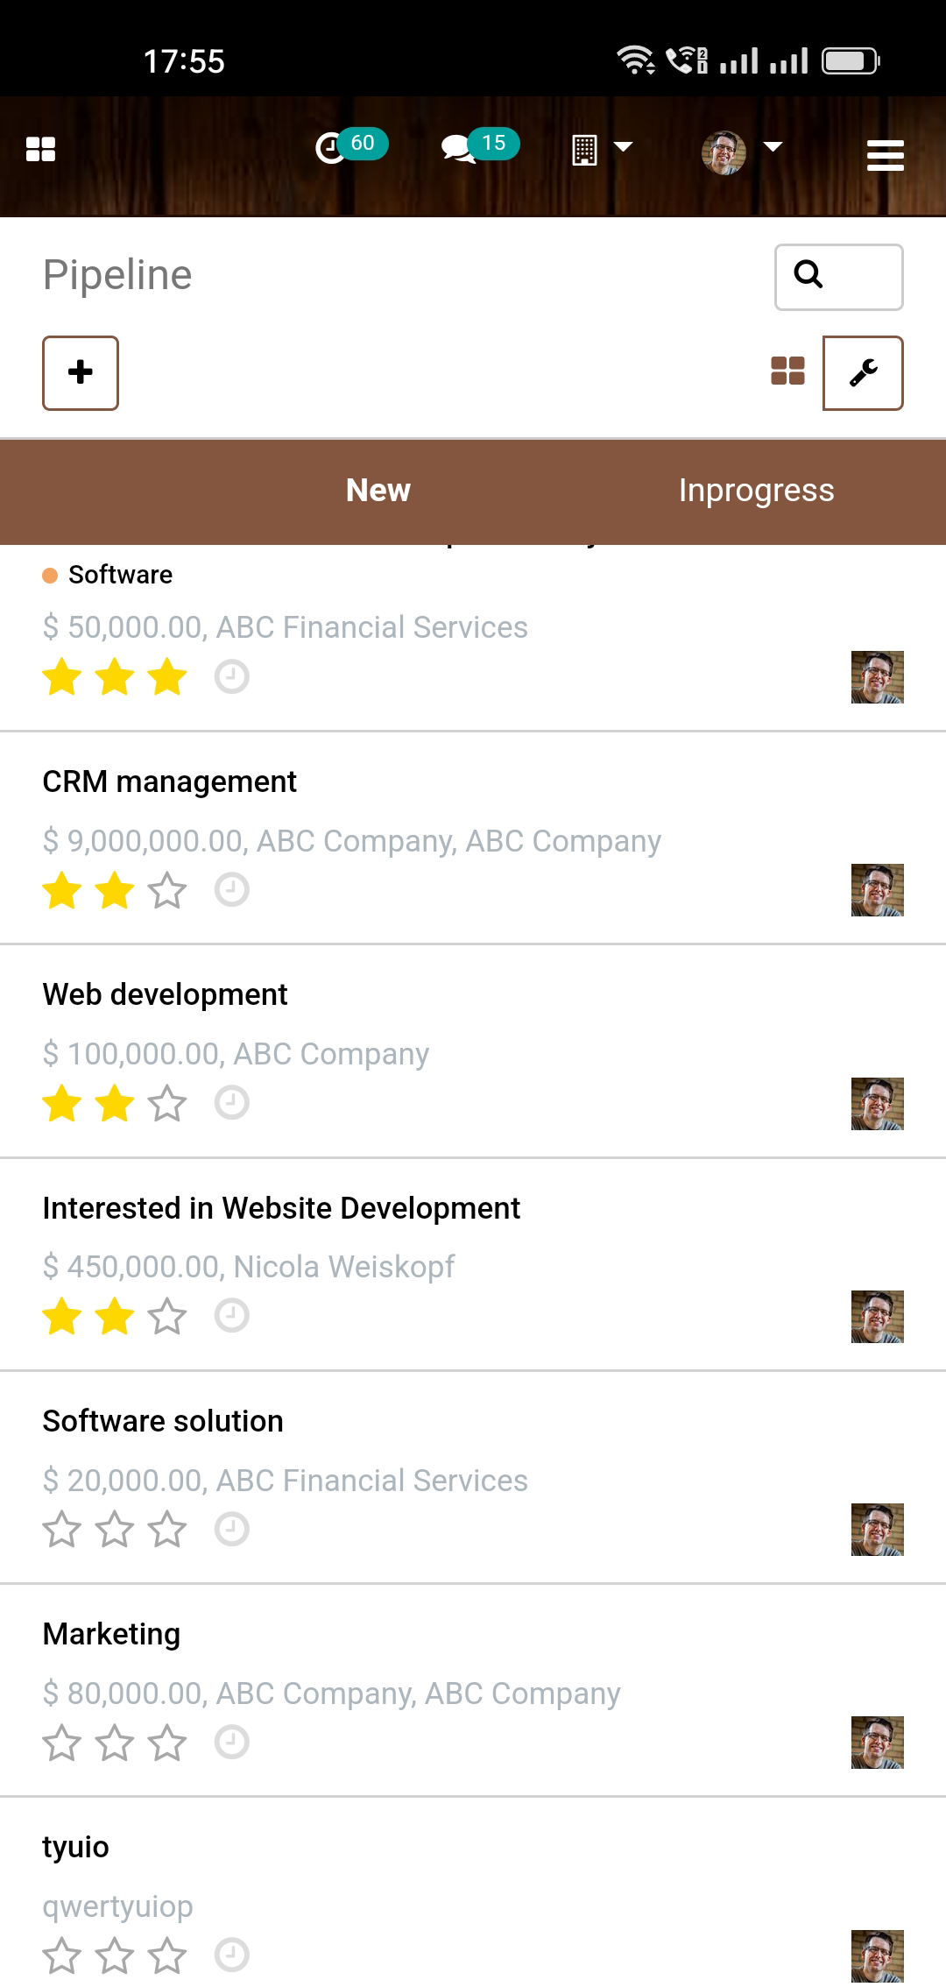
Task: Create a new pipeline record with plus
Action: (81, 373)
